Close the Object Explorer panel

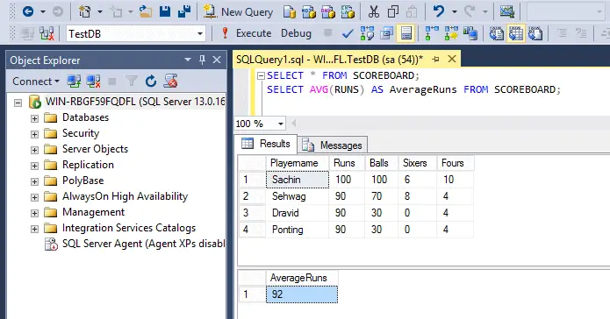tap(217, 60)
